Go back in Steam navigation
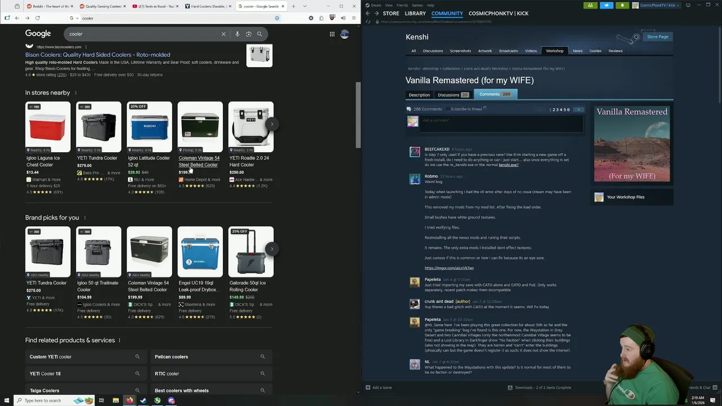The image size is (722, 406). pos(368,13)
